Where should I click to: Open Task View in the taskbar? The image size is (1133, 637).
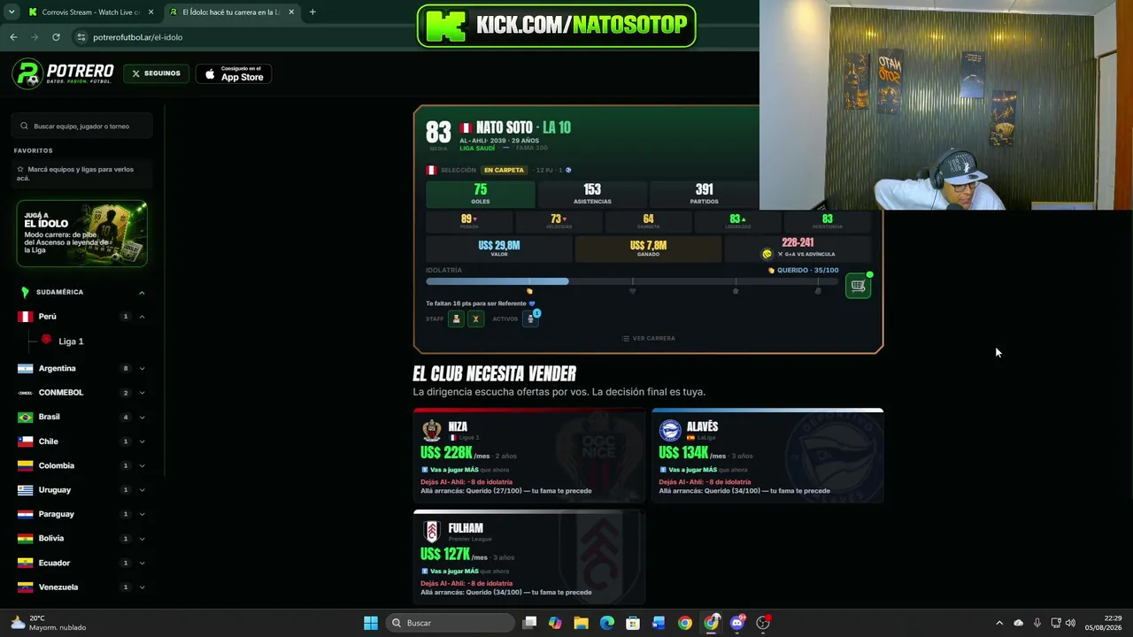click(529, 623)
